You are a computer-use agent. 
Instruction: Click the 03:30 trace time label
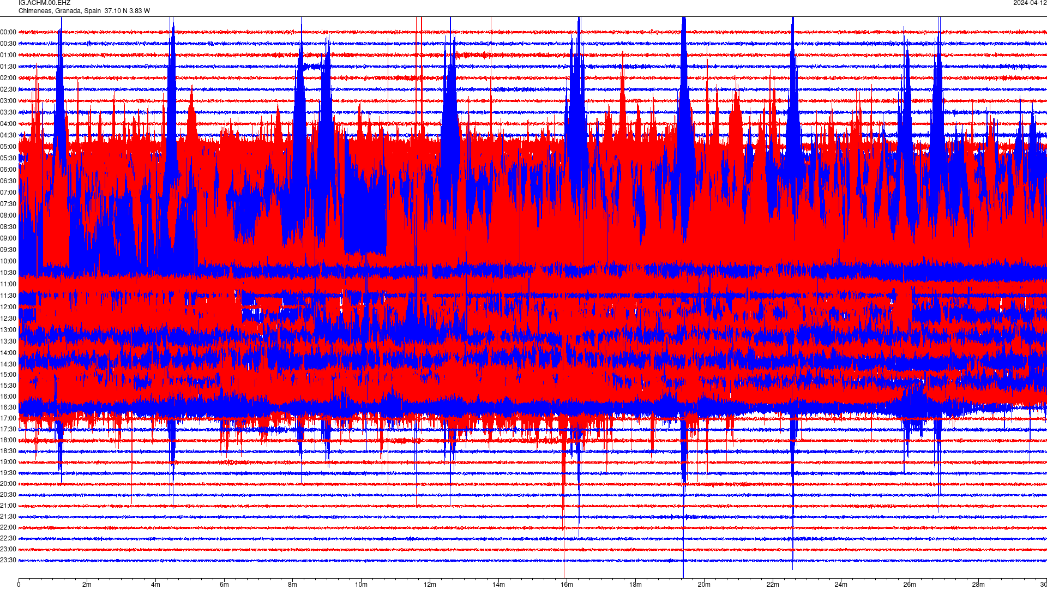8,112
